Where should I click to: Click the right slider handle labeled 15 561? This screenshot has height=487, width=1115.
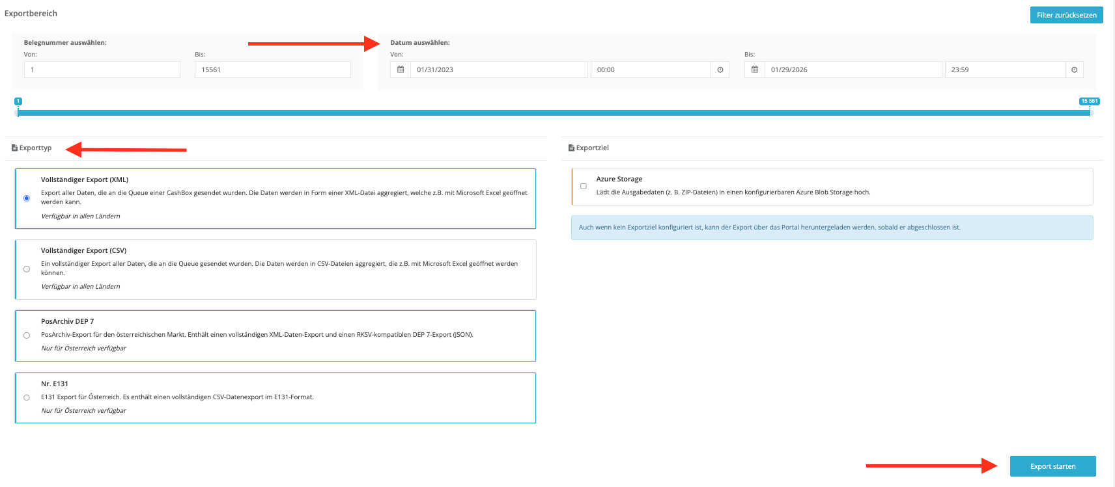1090,112
